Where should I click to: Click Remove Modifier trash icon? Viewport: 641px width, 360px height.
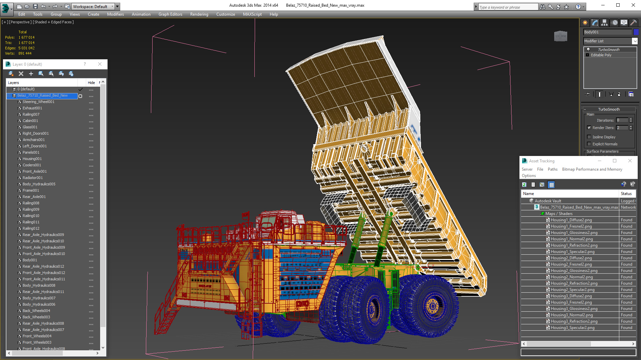click(x=619, y=94)
